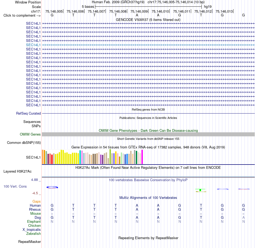Click the Rhesus species label

[x=35, y=209]
